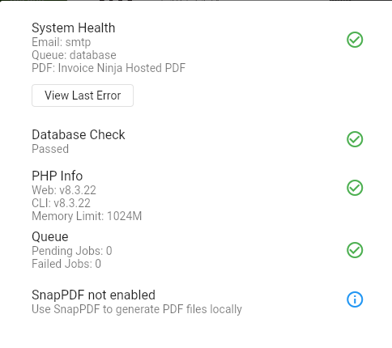Click the Use SnapPDF to generate PDF description
Image resolution: width=392 pixels, height=348 pixels.
137,309
